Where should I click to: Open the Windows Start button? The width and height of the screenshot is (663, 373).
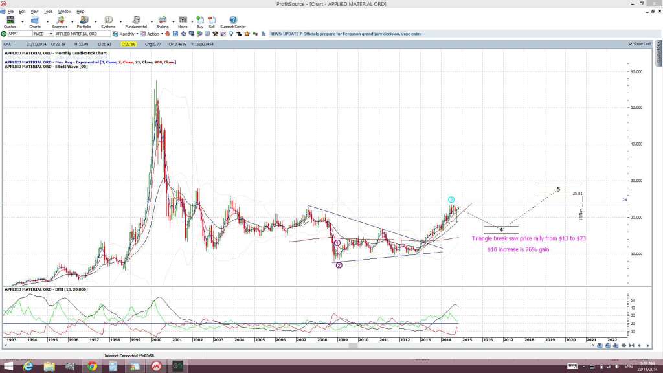[x=8, y=367]
